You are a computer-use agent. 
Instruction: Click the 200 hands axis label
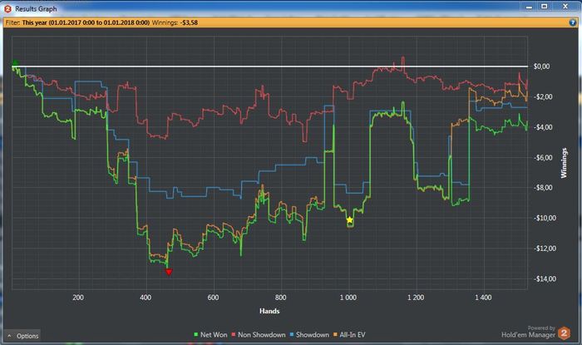[78, 298]
